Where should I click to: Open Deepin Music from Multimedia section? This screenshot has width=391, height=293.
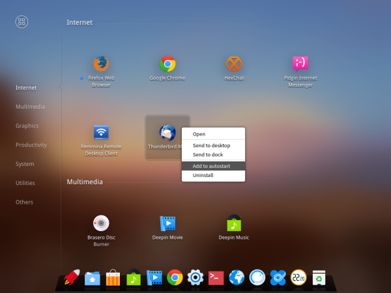point(234,223)
